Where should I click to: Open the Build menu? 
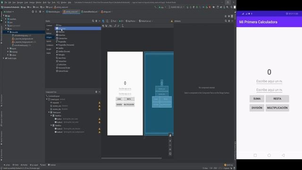44,2
